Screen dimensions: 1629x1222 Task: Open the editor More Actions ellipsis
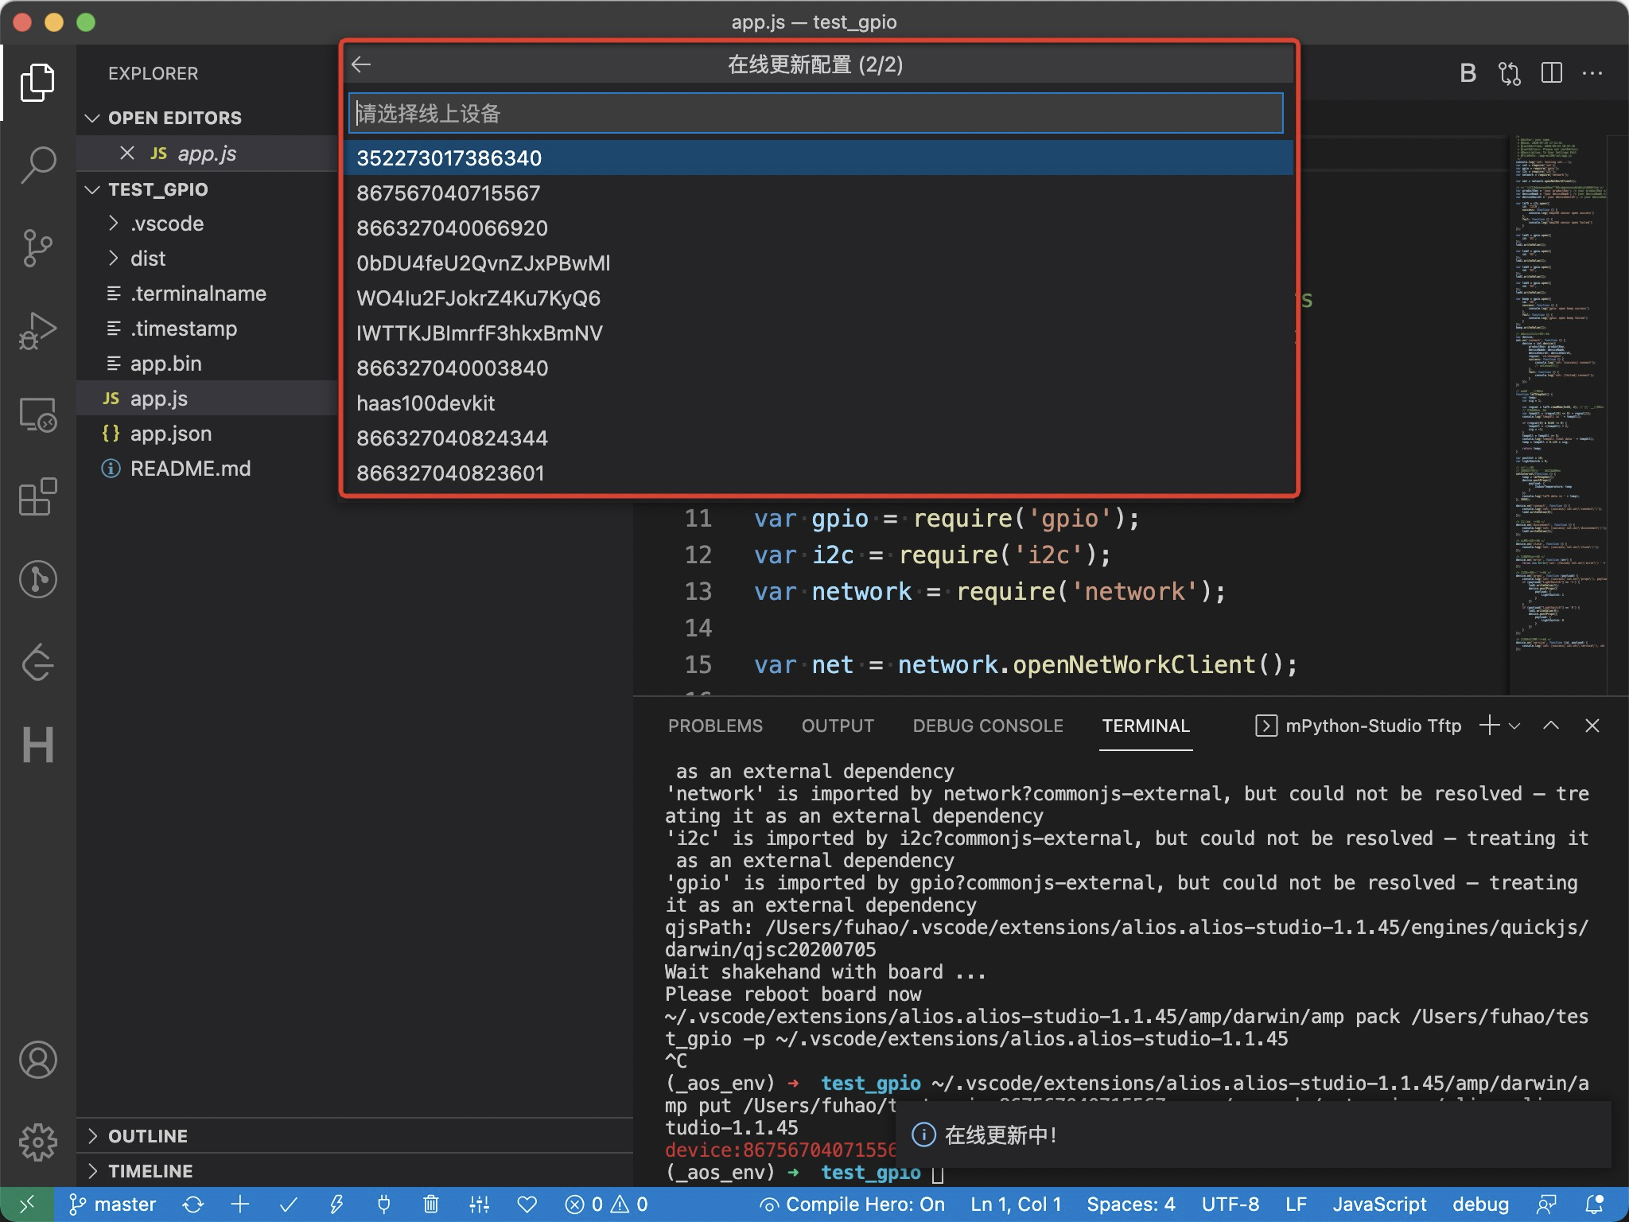coord(1592,73)
